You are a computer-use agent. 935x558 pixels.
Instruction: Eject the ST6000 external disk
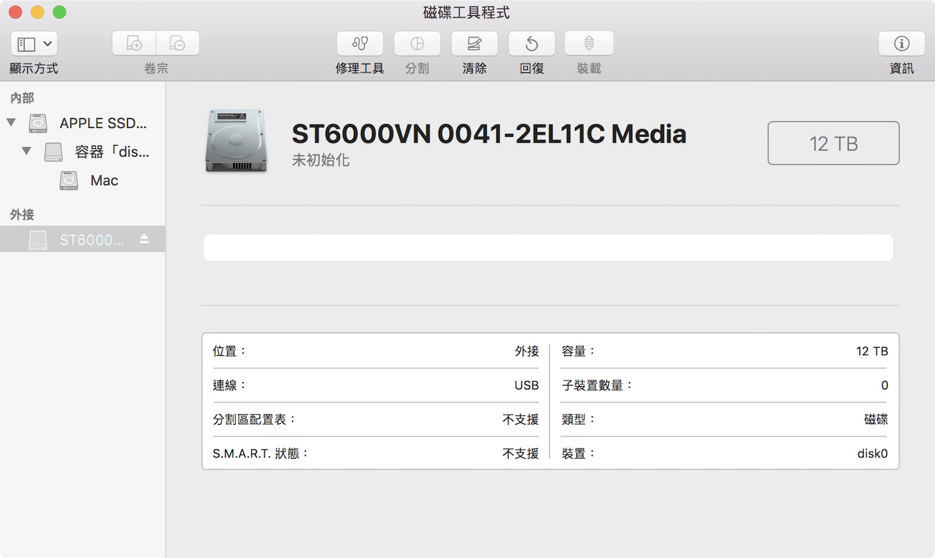[144, 239]
